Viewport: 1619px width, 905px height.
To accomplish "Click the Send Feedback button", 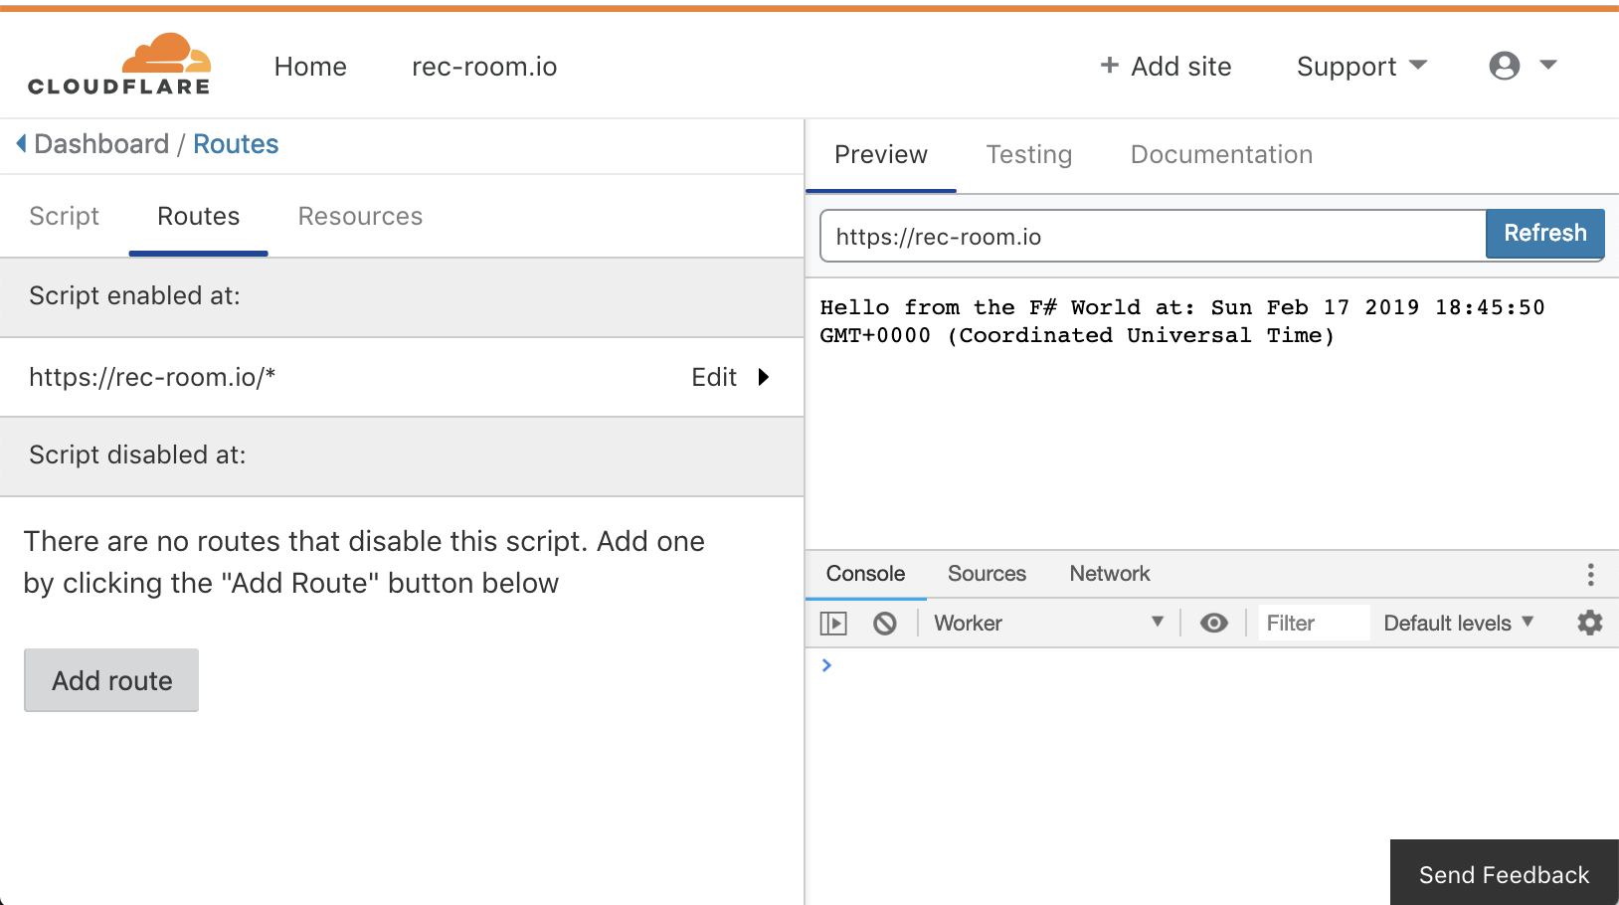I will (x=1504, y=874).
